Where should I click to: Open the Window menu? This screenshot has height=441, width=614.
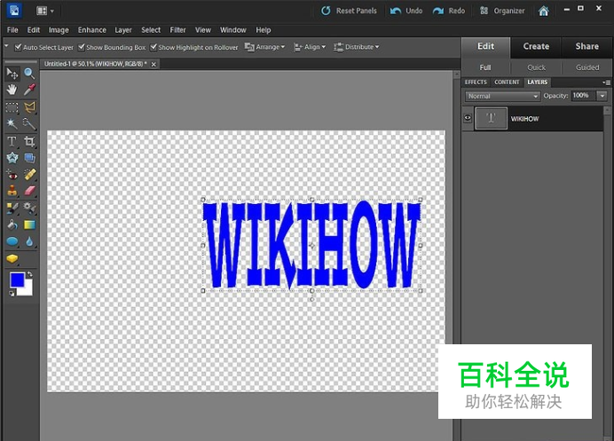(x=233, y=30)
